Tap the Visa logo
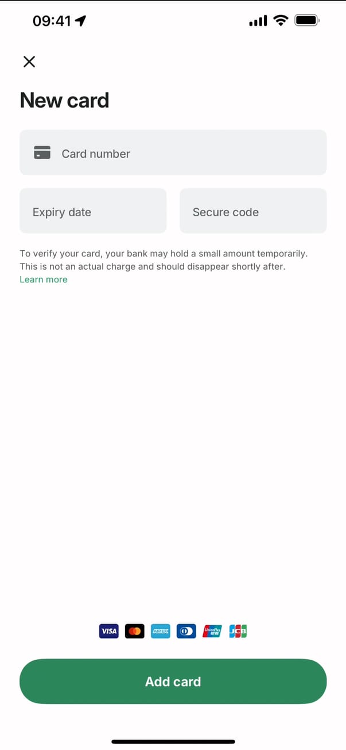 point(108,631)
